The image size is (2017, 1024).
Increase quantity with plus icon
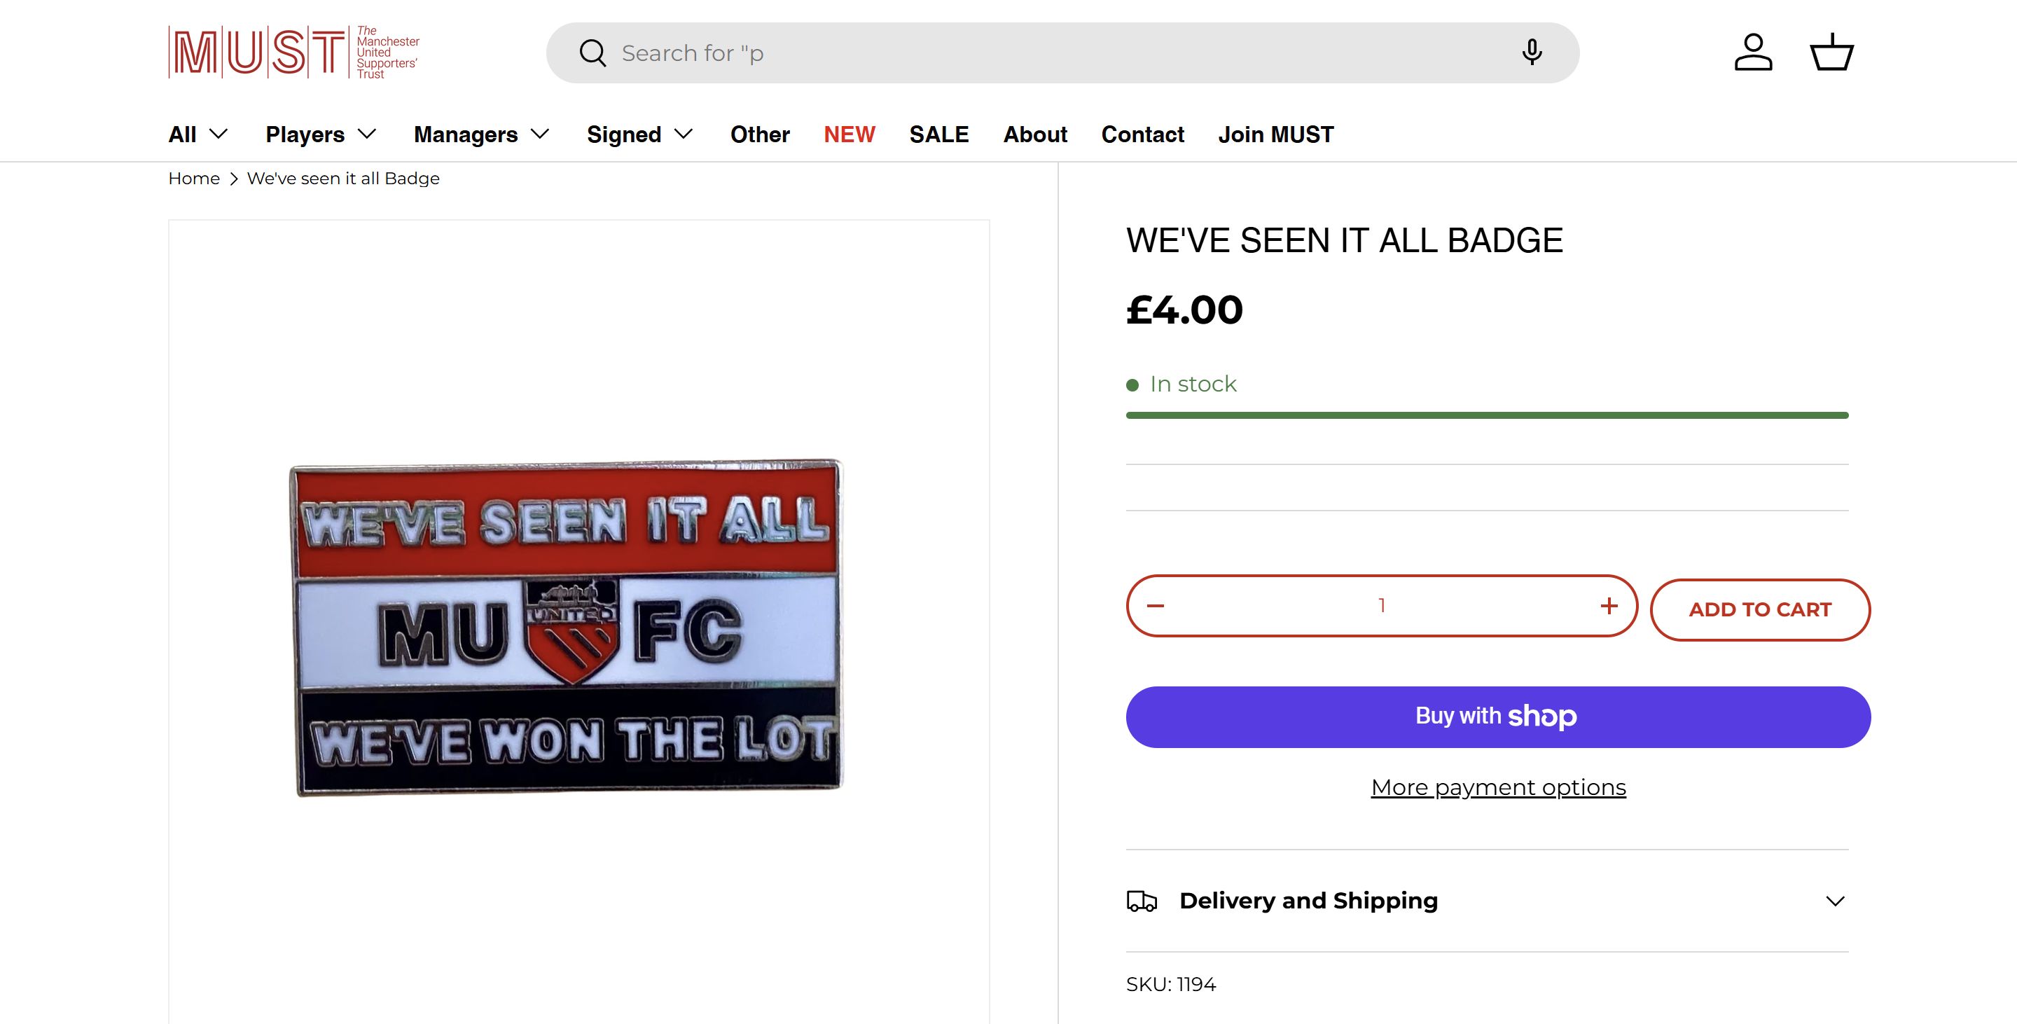(x=1609, y=606)
